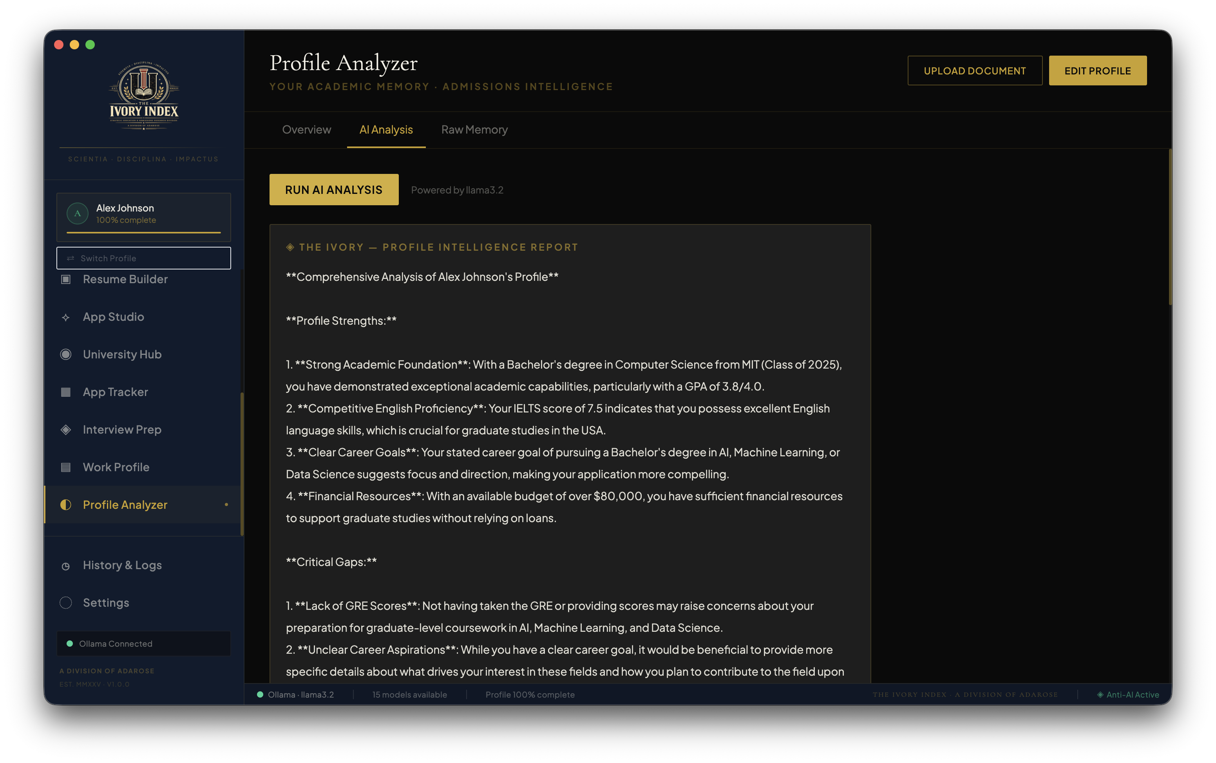Image resolution: width=1216 pixels, height=763 pixels.
Task: Click 'Profile Intelligence Report' heading
Action: pyautogui.click(x=480, y=247)
